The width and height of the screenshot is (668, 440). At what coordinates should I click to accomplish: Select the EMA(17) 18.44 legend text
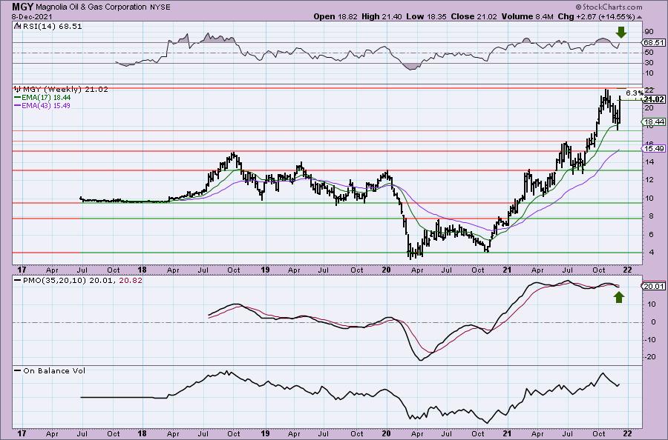[x=46, y=97]
